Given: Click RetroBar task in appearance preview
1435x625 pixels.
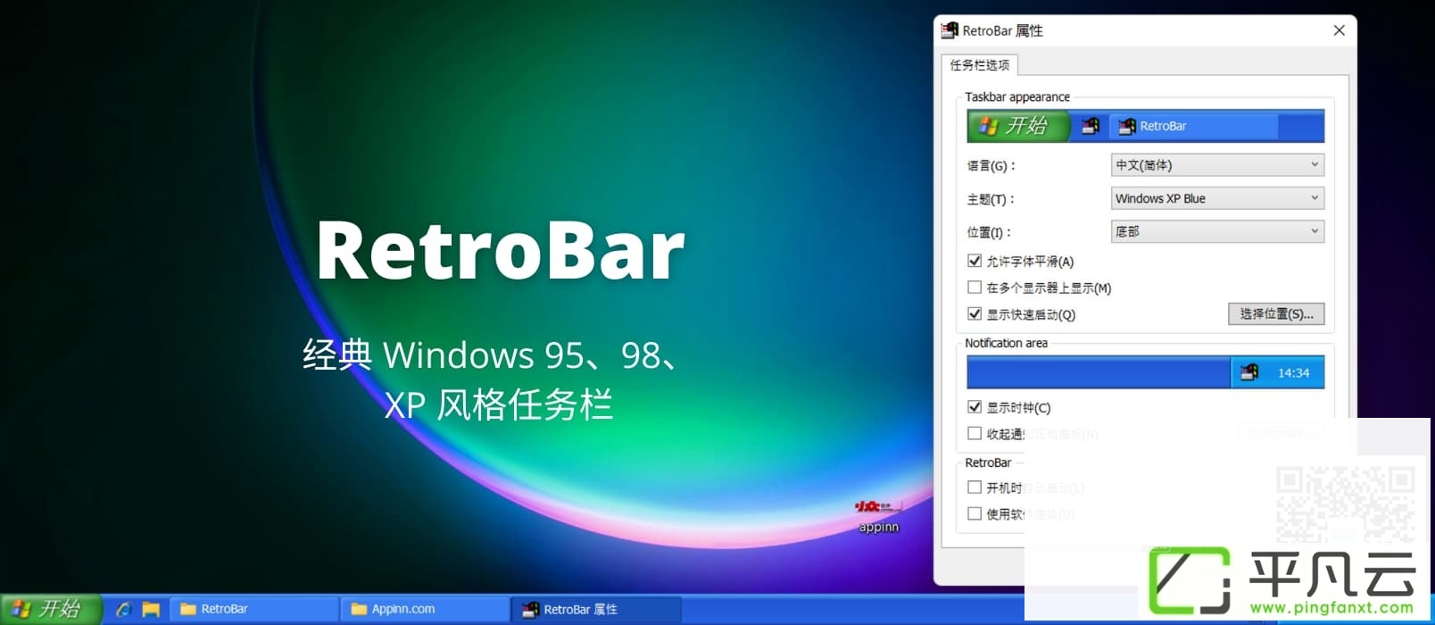Looking at the screenshot, I should [1193, 126].
